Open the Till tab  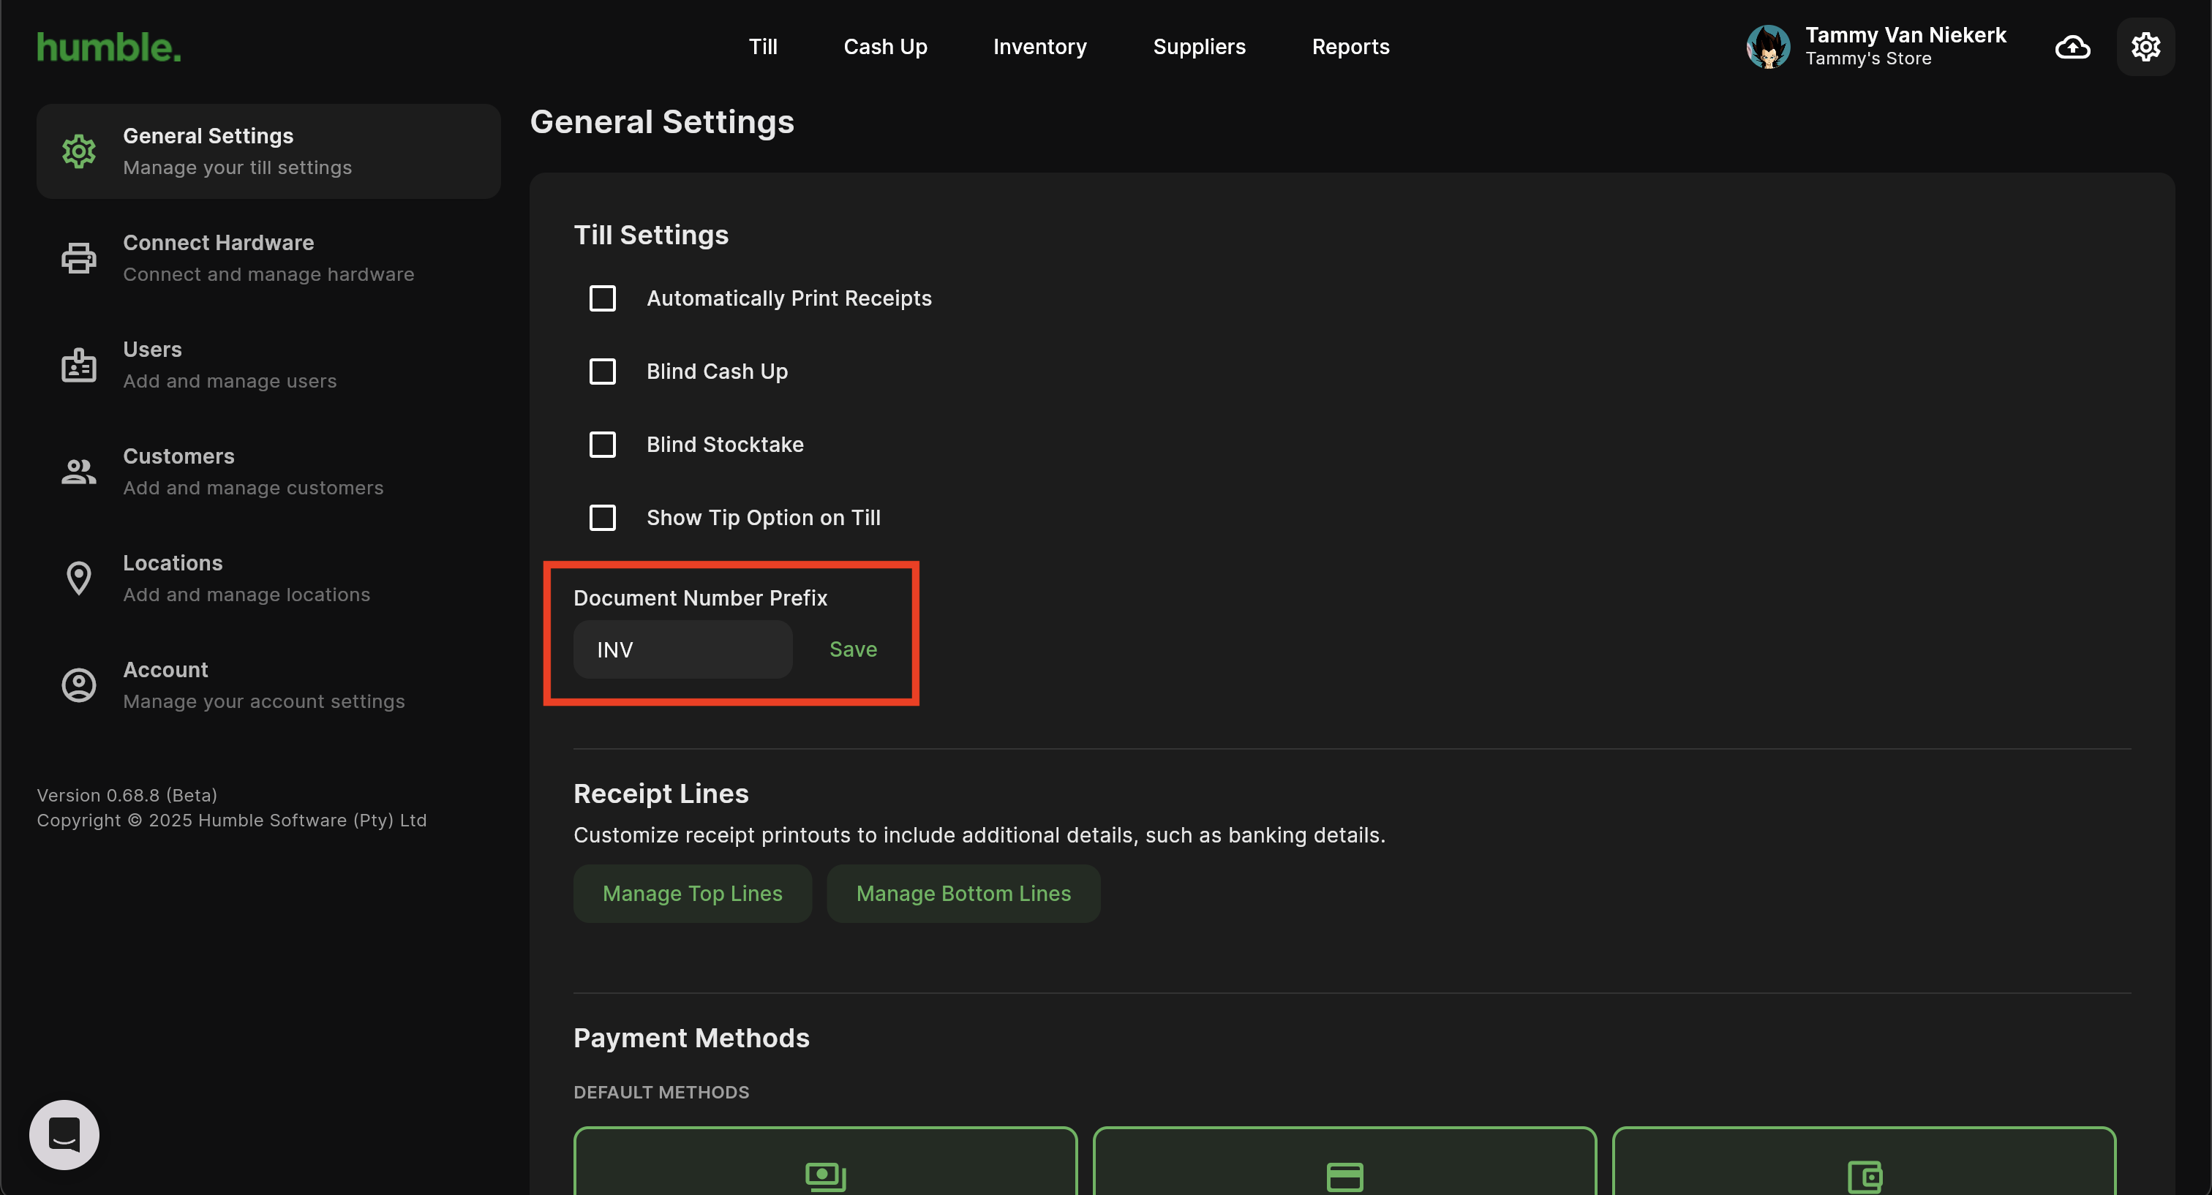point(762,46)
